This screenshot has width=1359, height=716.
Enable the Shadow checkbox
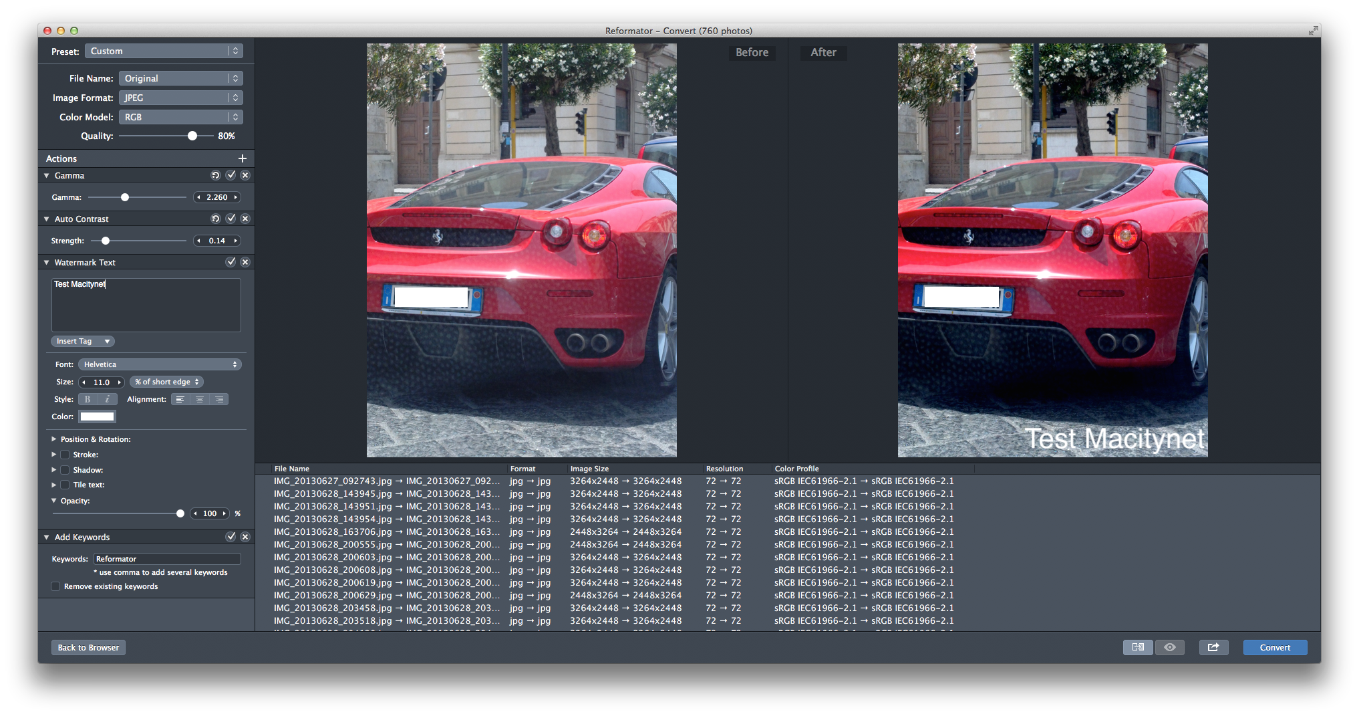65,470
